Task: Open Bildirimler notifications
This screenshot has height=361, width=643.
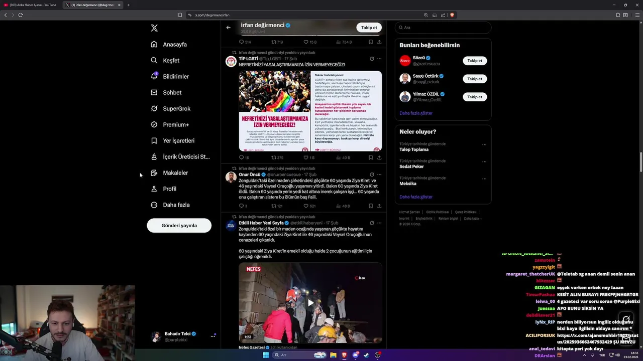Action: pos(170,76)
